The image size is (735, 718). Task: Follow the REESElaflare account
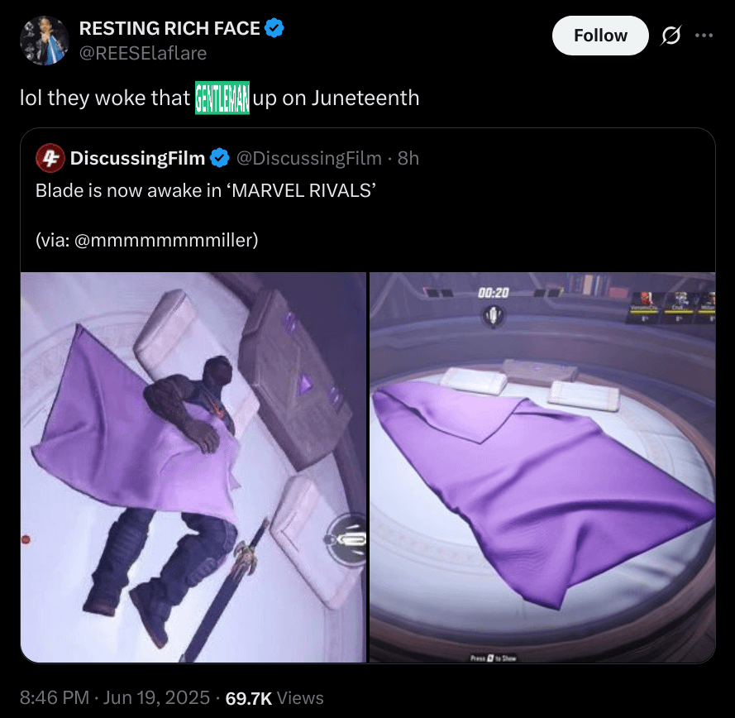pyautogui.click(x=600, y=36)
